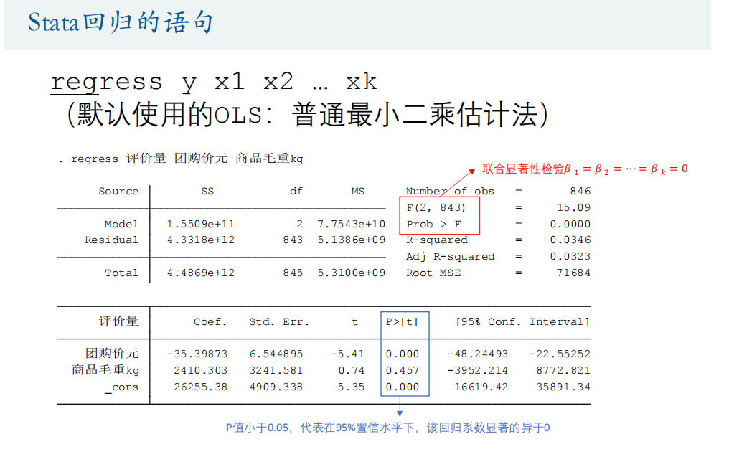Click the "Coef." column header
Image resolution: width=729 pixels, height=457 pixels.
point(210,322)
